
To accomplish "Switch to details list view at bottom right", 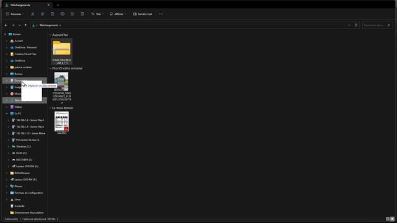I will point(388,219).
